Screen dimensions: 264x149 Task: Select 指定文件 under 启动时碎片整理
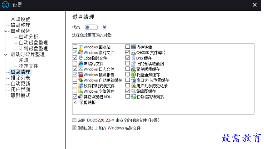tap(29, 66)
